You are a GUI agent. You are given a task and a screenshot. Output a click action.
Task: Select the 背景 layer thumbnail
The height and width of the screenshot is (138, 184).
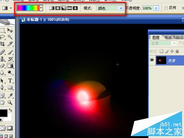(x=161, y=60)
